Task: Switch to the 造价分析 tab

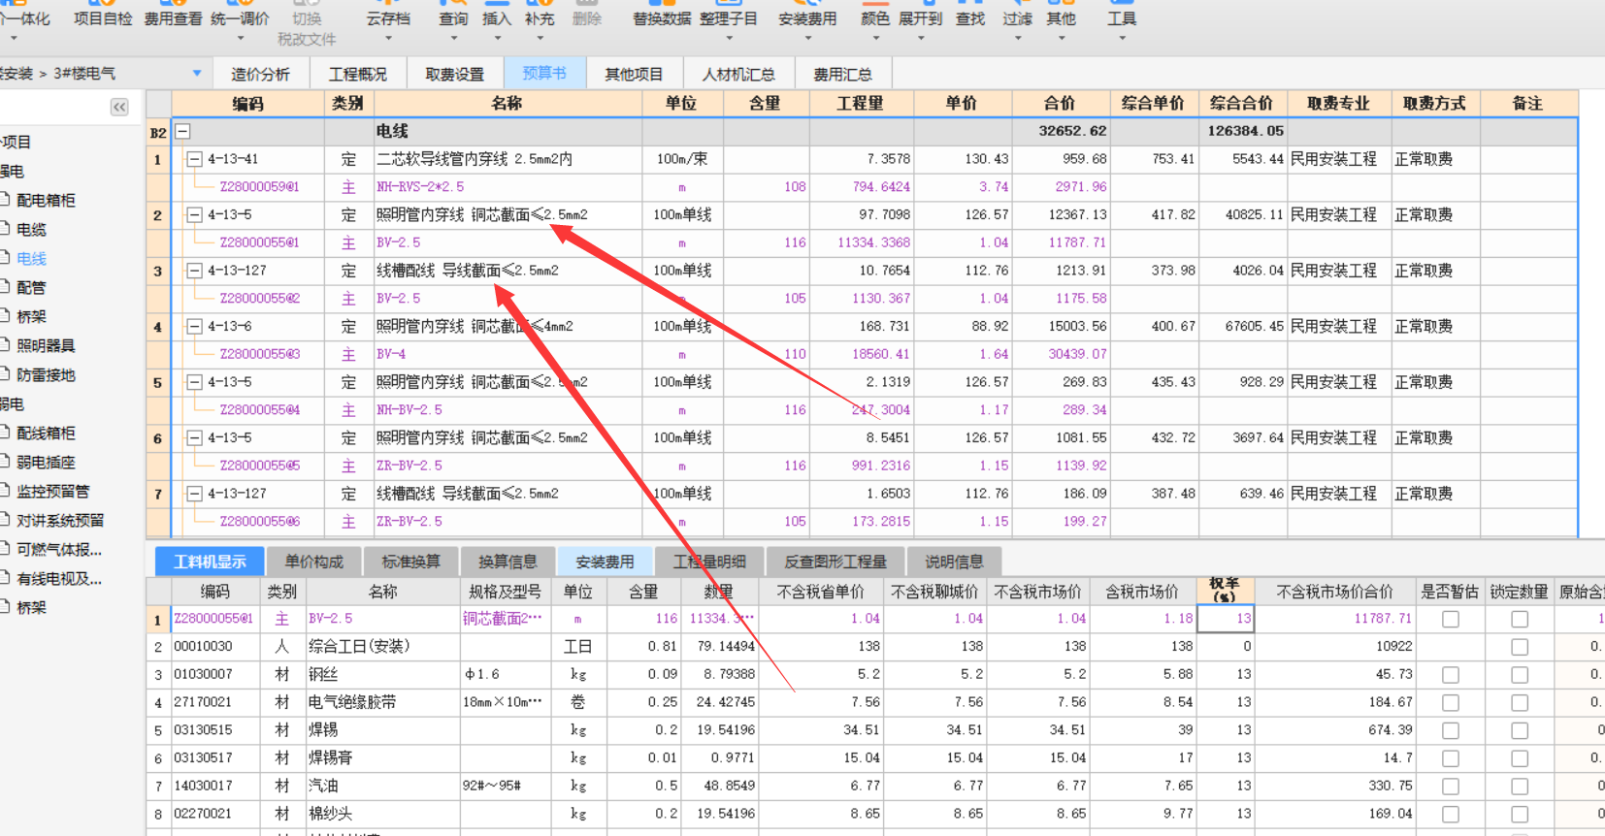Action: [x=260, y=74]
